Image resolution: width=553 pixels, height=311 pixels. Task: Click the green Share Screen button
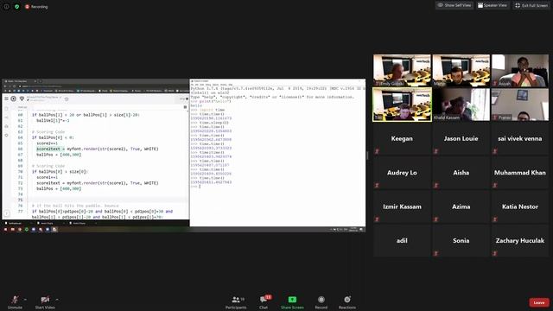coord(292,302)
